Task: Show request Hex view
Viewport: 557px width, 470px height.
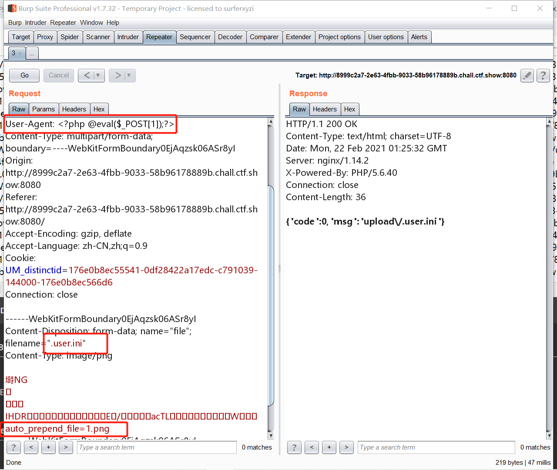Action: 99,109
